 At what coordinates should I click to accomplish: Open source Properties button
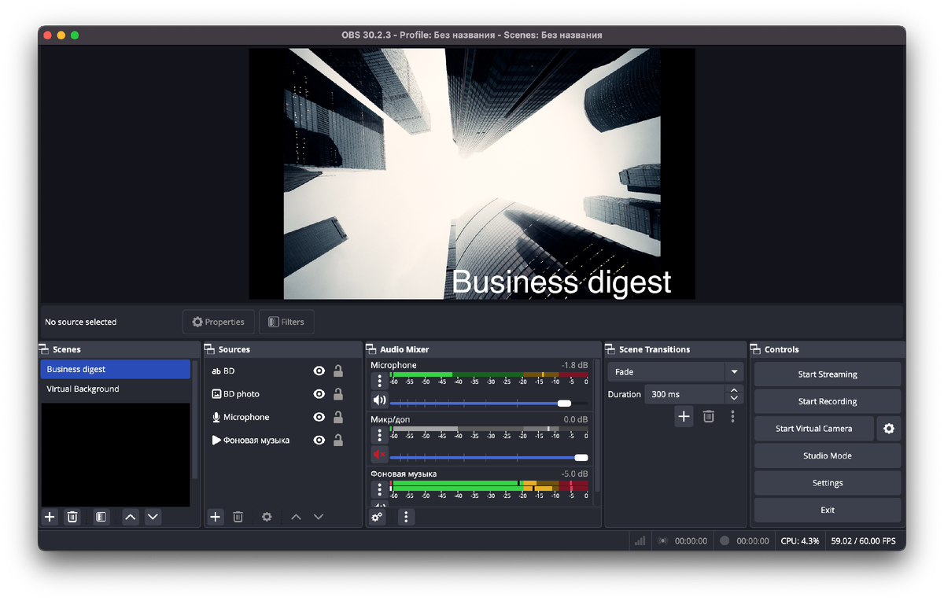pos(219,322)
